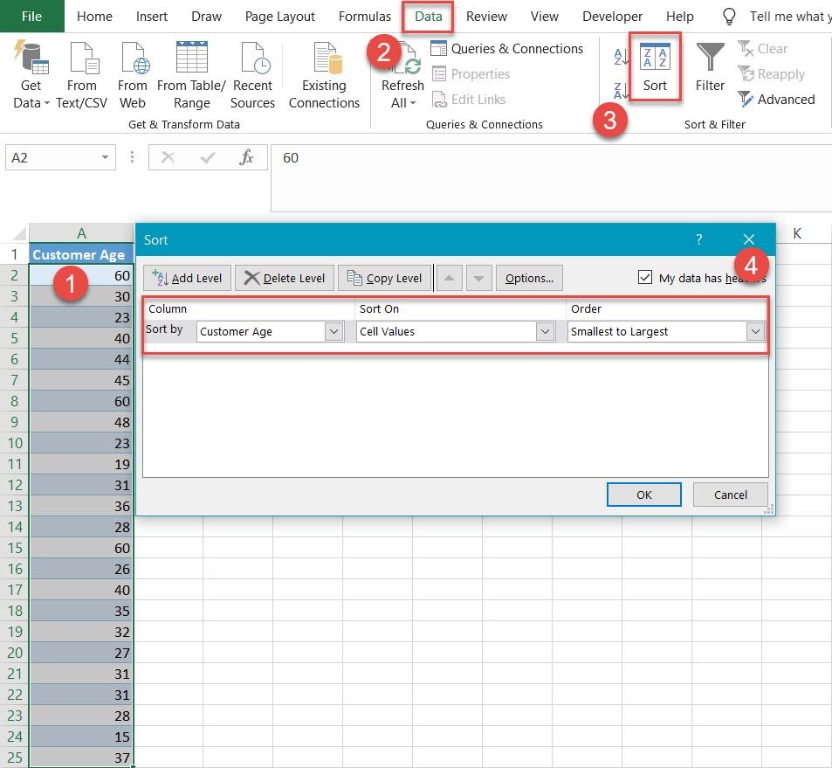Open Advanced filter options
Image resolution: width=832 pixels, height=768 pixels.
click(775, 99)
